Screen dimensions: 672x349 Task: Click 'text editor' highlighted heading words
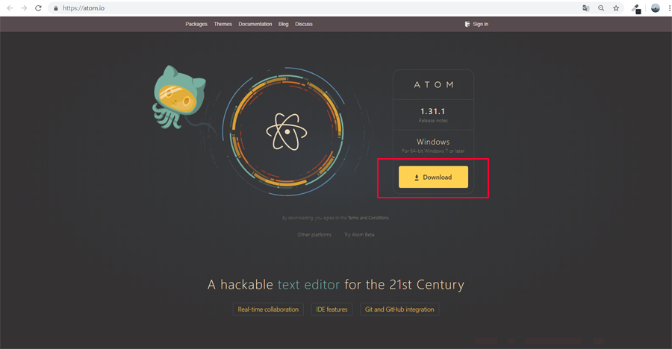pyautogui.click(x=308, y=285)
